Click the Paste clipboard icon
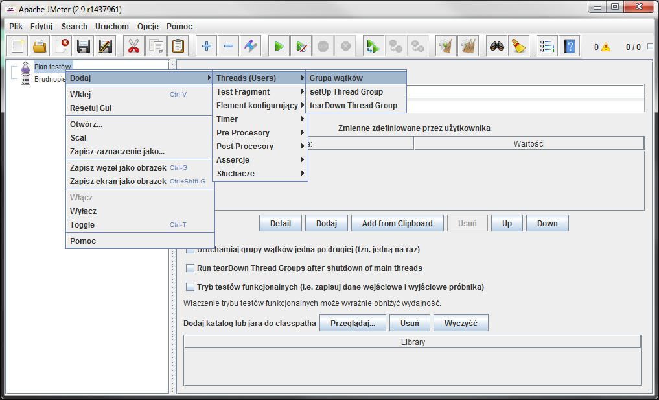The height and width of the screenshot is (400, 659). point(178,46)
